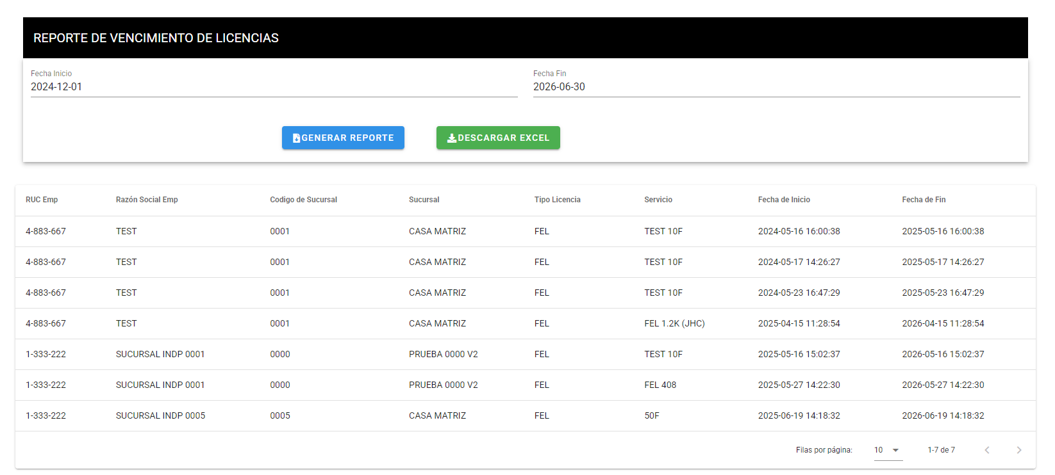Select the FEL 1.2K (JHC) service row

coord(674,323)
